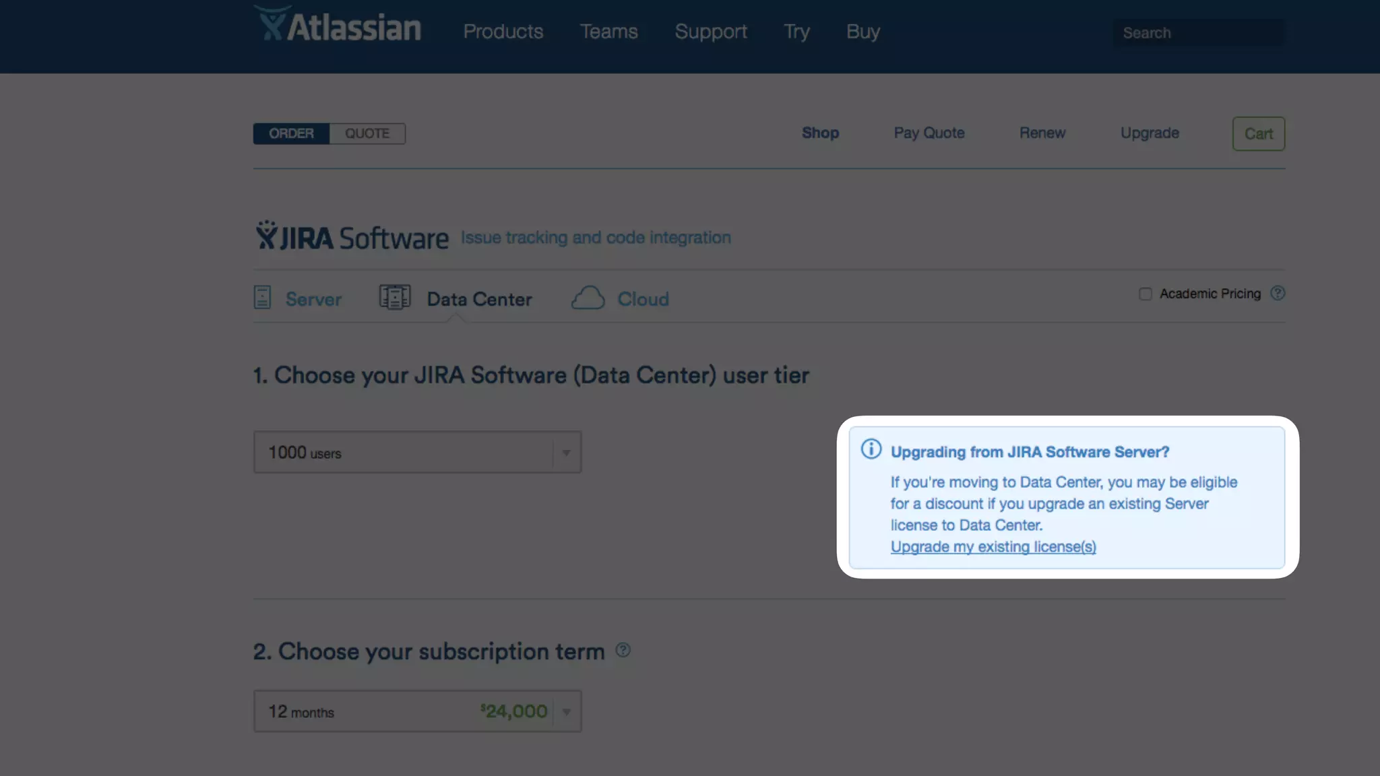Follow the Upgrade my existing license(s) link
This screenshot has width=1380, height=776.
click(x=993, y=547)
